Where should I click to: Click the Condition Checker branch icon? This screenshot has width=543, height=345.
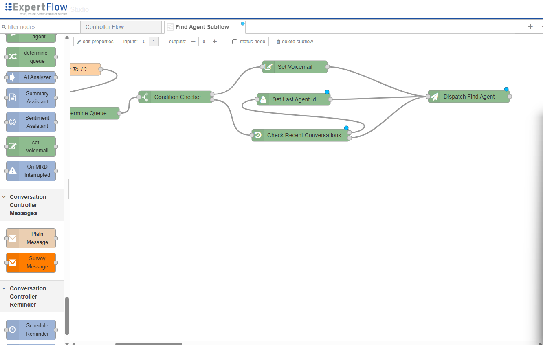click(145, 97)
